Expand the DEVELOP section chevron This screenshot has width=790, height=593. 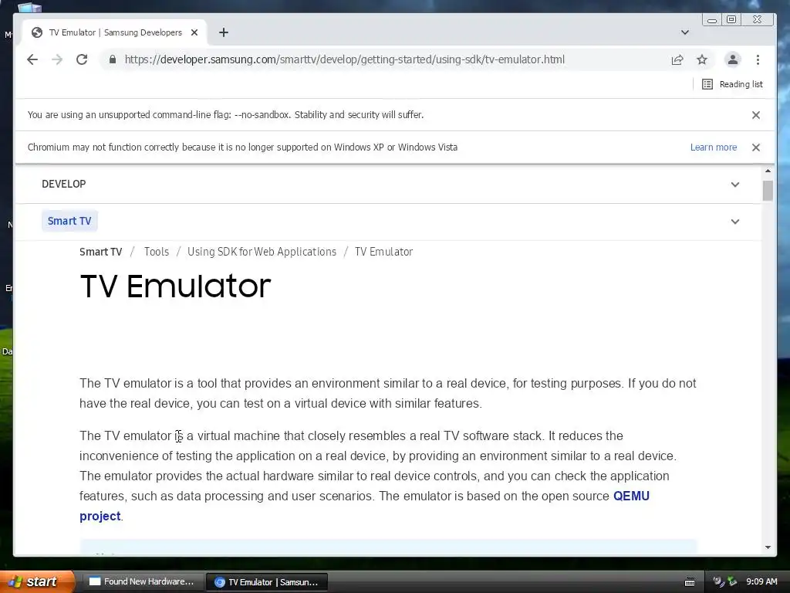[735, 185]
